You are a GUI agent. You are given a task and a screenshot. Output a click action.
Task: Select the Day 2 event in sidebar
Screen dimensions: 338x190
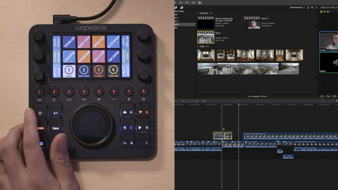pyautogui.click(x=176, y=21)
